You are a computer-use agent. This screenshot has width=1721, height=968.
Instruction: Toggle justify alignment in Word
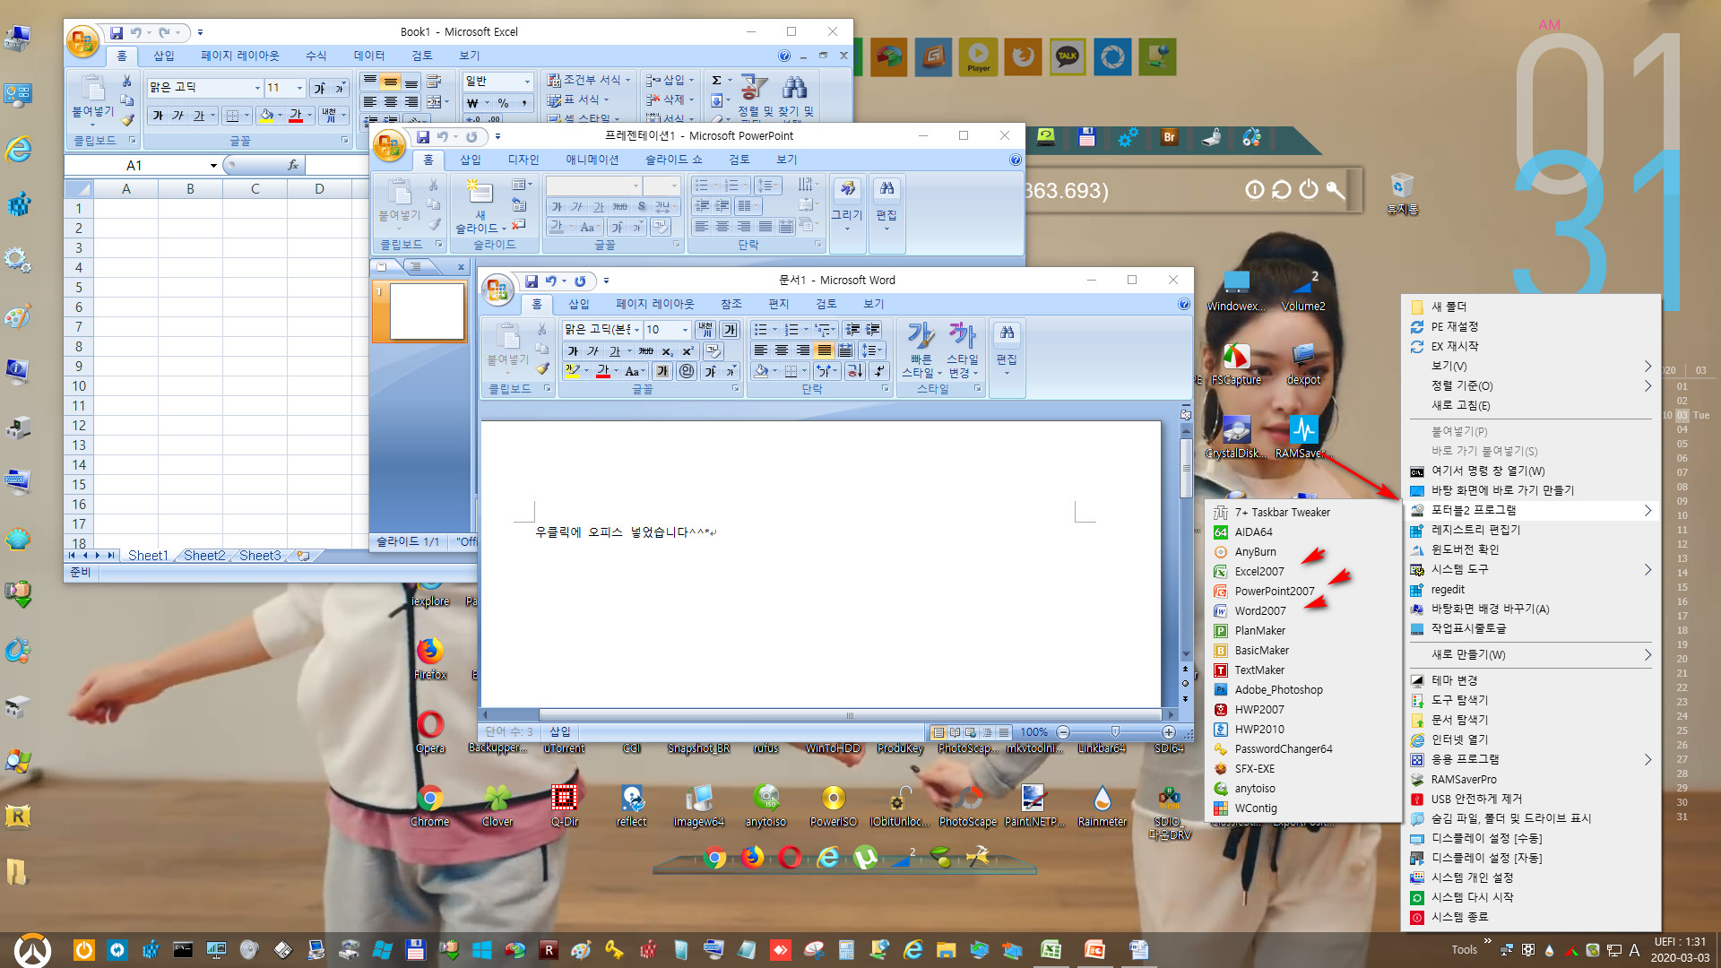(824, 350)
